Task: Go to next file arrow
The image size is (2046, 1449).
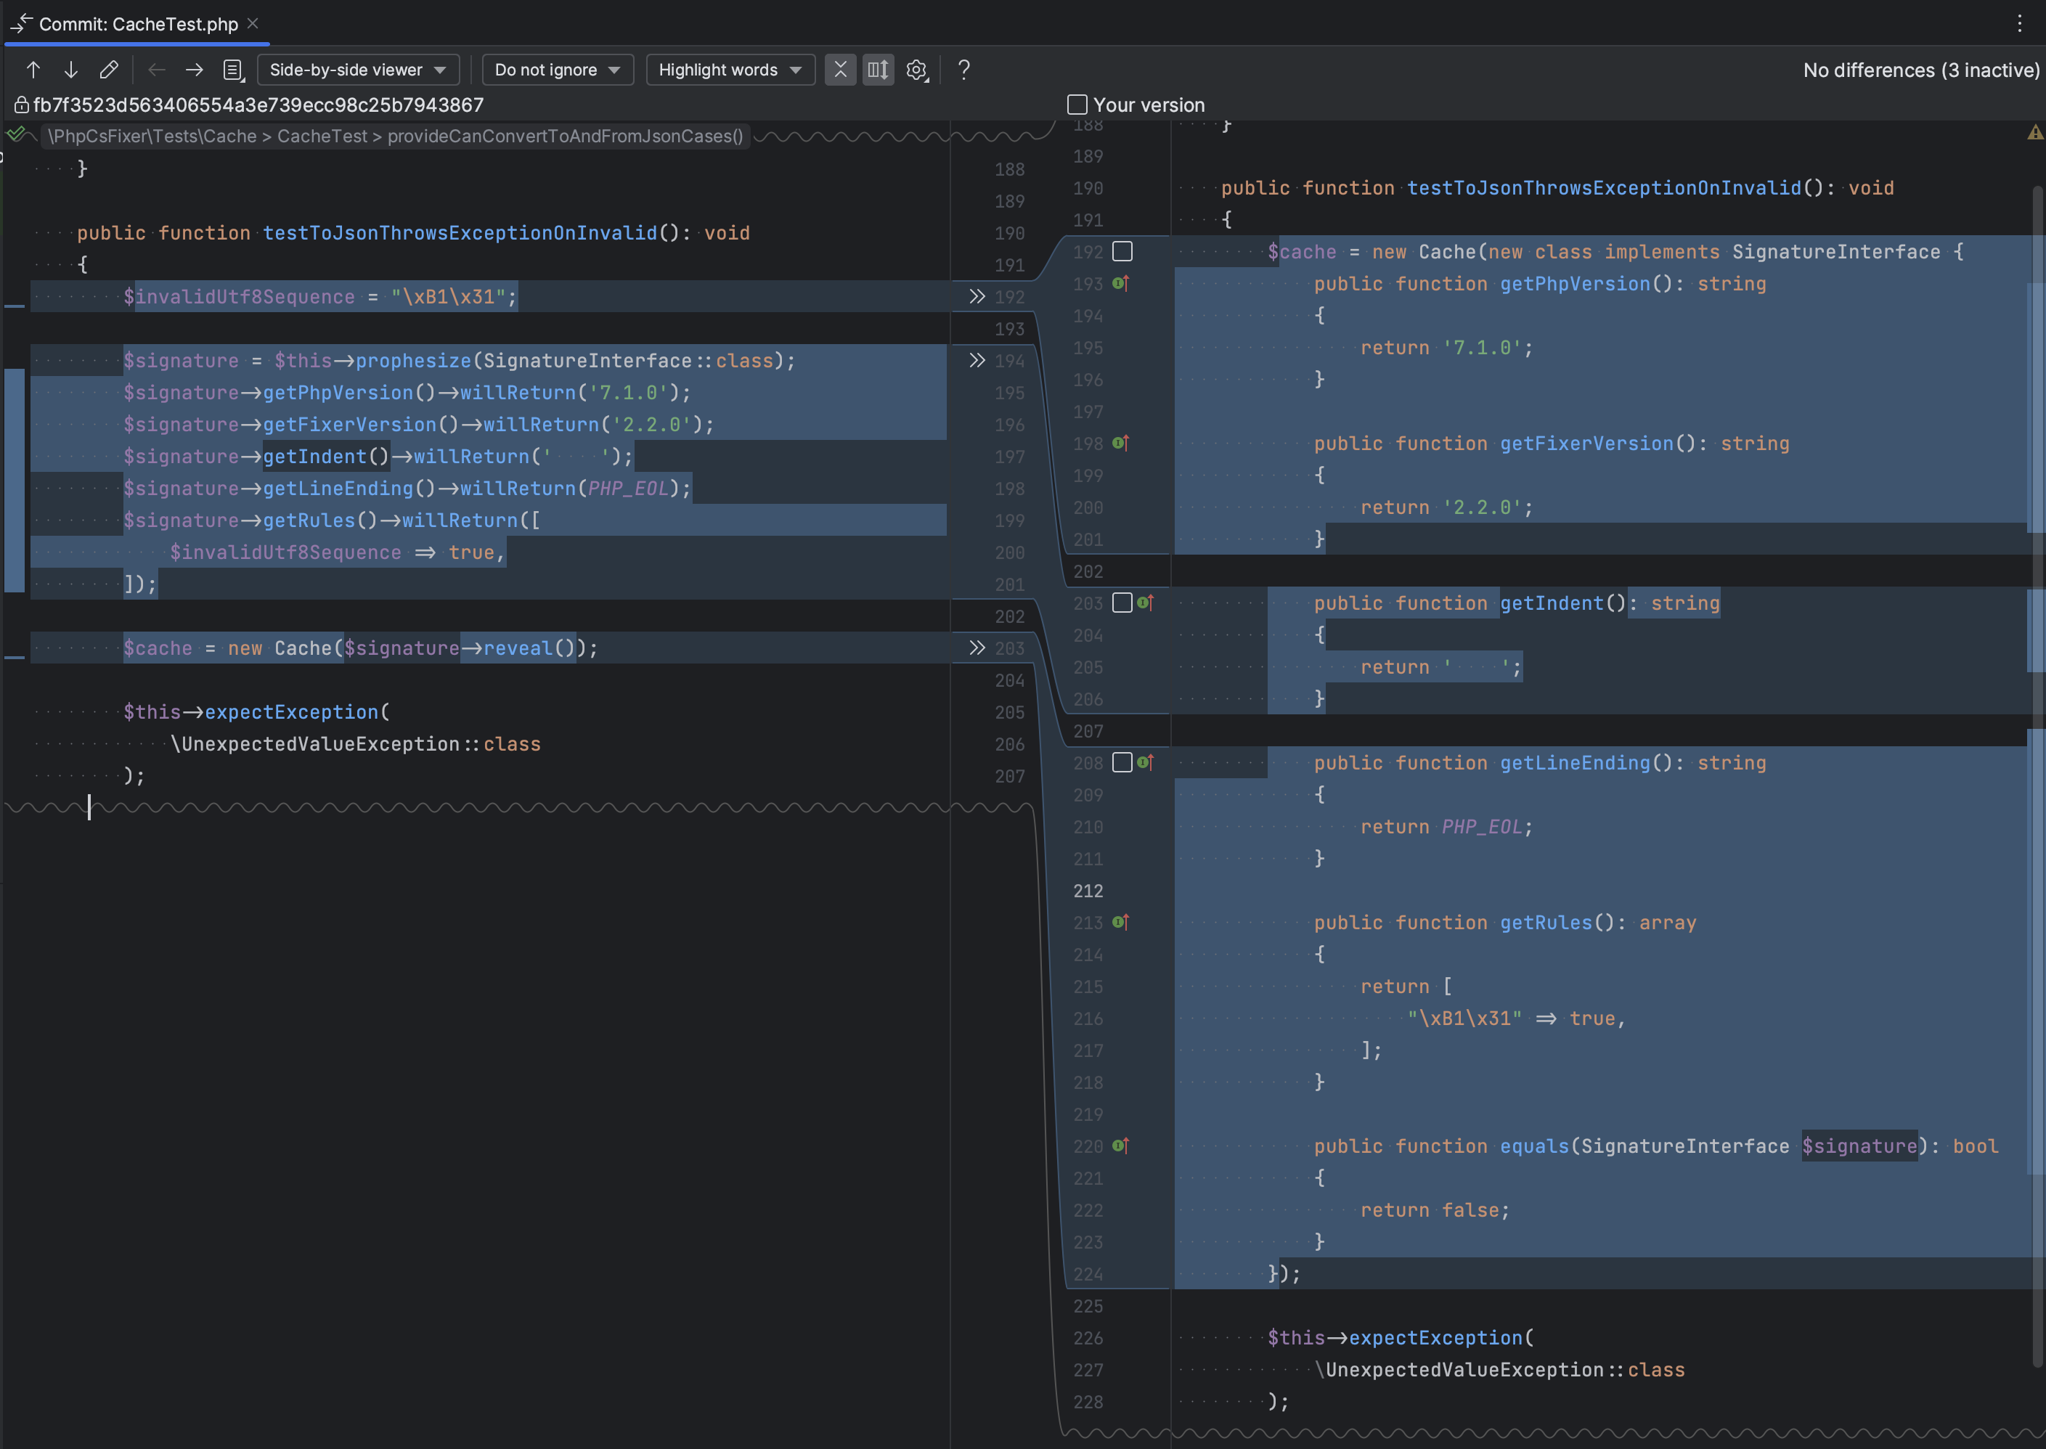Action: (194, 70)
